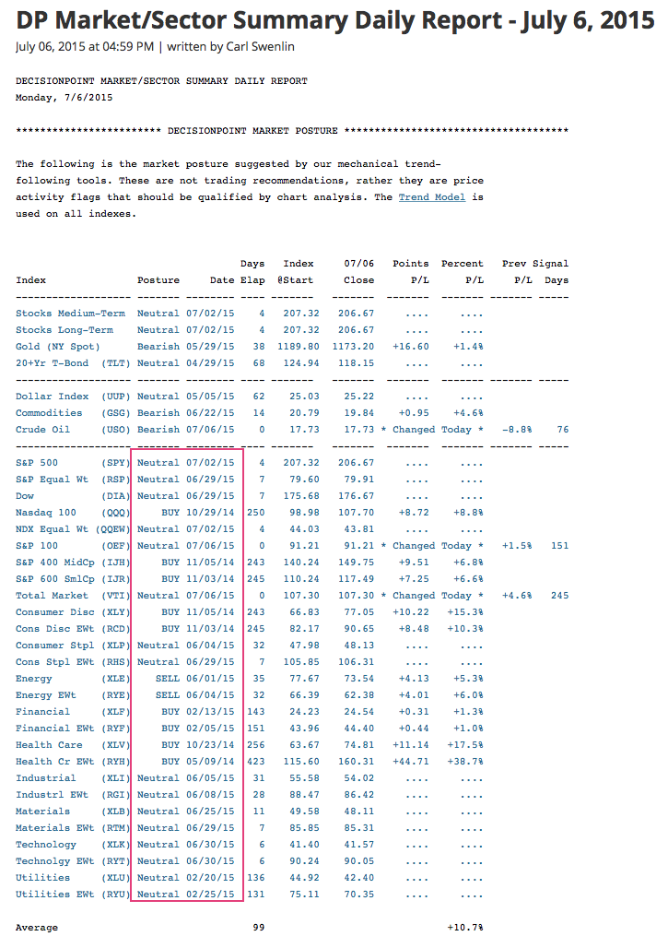Click the Average +10.7% value
The height and width of the screenshot is (948, 668).
[x=465, y=928]
